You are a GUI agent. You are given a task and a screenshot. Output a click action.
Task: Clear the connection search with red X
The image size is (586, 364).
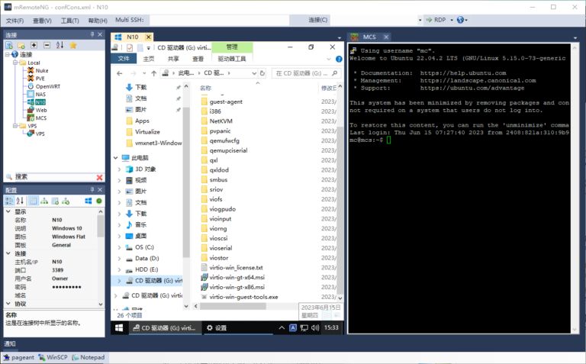click(x=99, y=177)
